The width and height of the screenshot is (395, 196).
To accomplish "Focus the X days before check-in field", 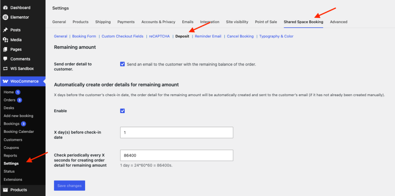I will pyautogui.click(x=177, y=132).
